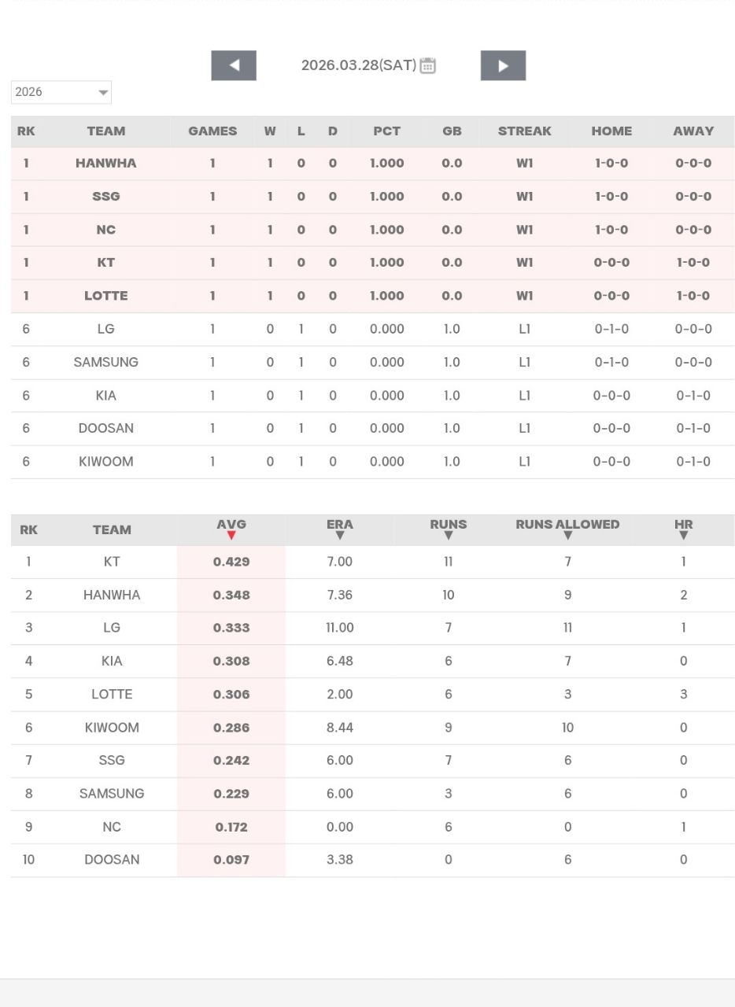This screenshot has width=735, height=1007.
Task: Go to the previous date
Action: point(234,65)
